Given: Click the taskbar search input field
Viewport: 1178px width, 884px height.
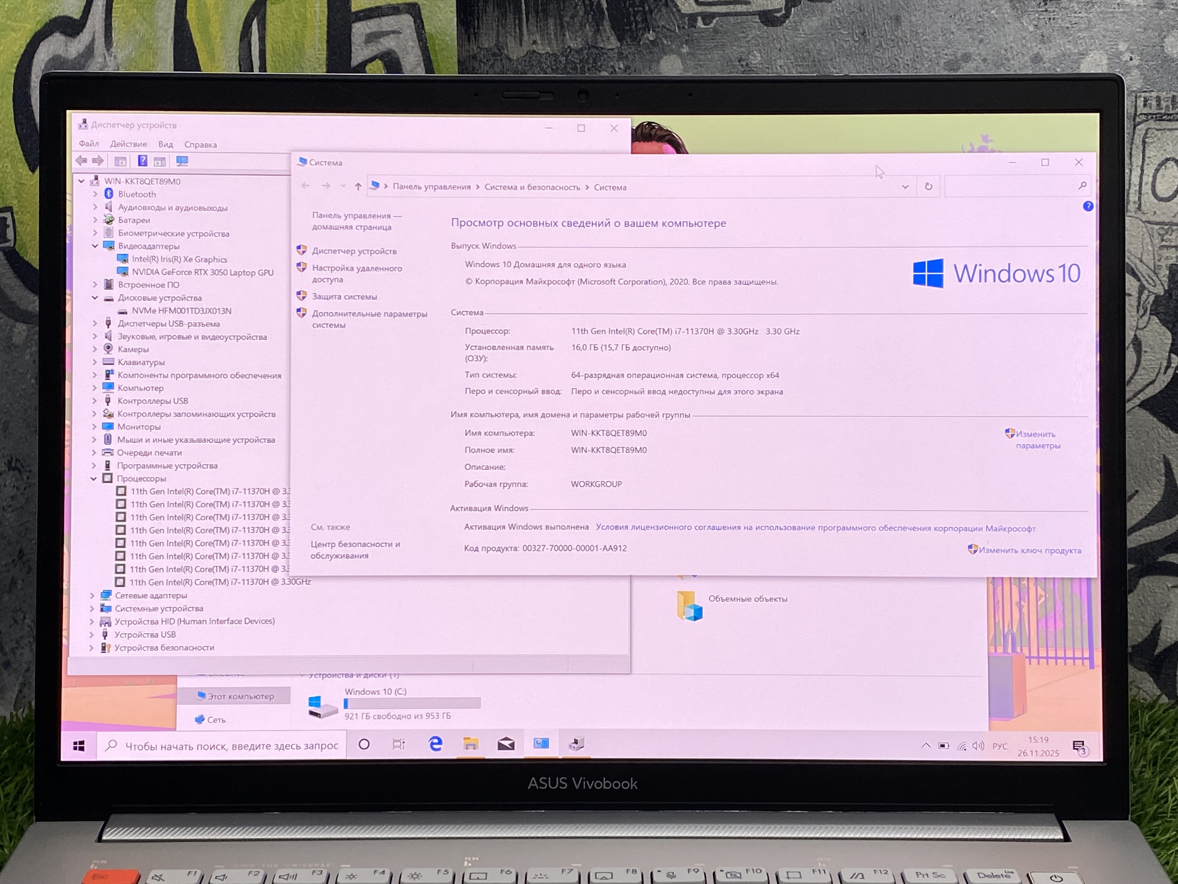Looking at the screenshot, I should 231,745.
